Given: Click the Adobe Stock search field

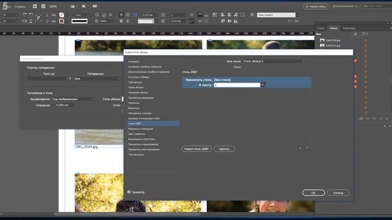Looking at the screenshot, I should tap(379, 6).
